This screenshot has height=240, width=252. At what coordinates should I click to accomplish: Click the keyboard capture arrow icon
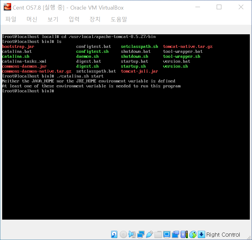(201, 234)
